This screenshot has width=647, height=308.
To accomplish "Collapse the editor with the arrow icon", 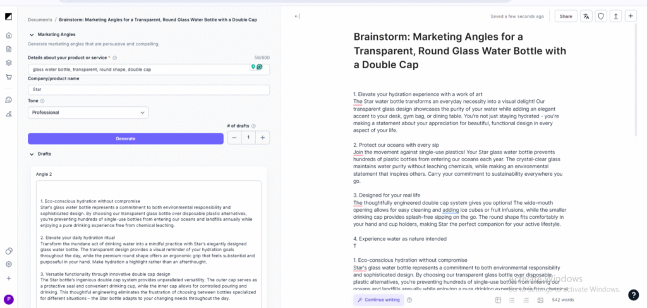I will (297, 16).
